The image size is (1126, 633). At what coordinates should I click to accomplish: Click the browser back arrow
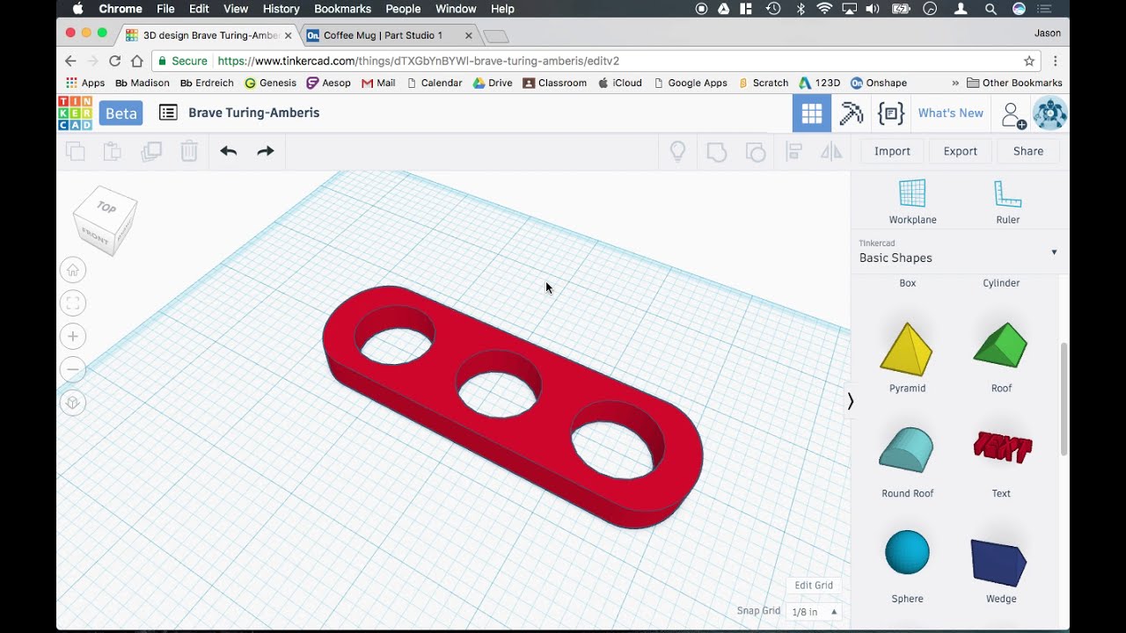[70, 61]
